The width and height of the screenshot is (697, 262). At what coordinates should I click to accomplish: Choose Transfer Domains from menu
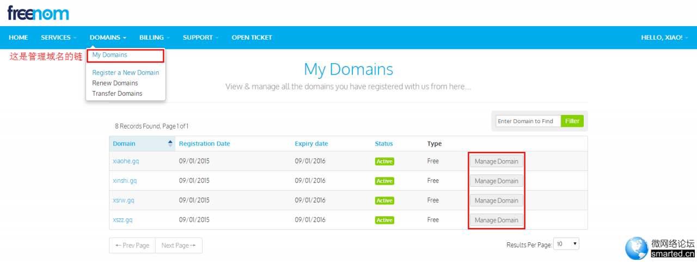(117, 94)
